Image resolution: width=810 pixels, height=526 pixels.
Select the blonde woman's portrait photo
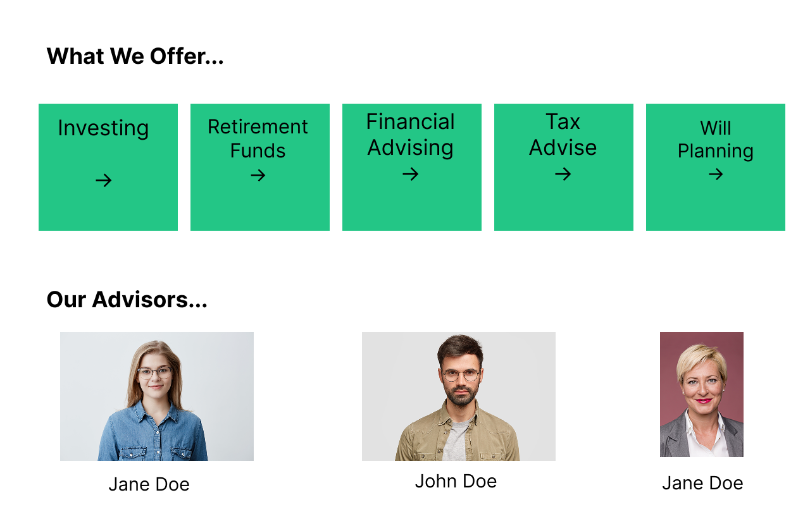tap(702, 394)
